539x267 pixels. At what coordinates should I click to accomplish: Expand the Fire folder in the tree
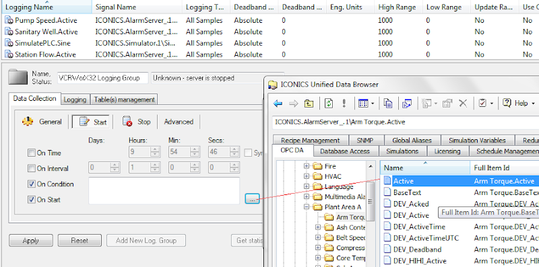click(x=307, y=166)
